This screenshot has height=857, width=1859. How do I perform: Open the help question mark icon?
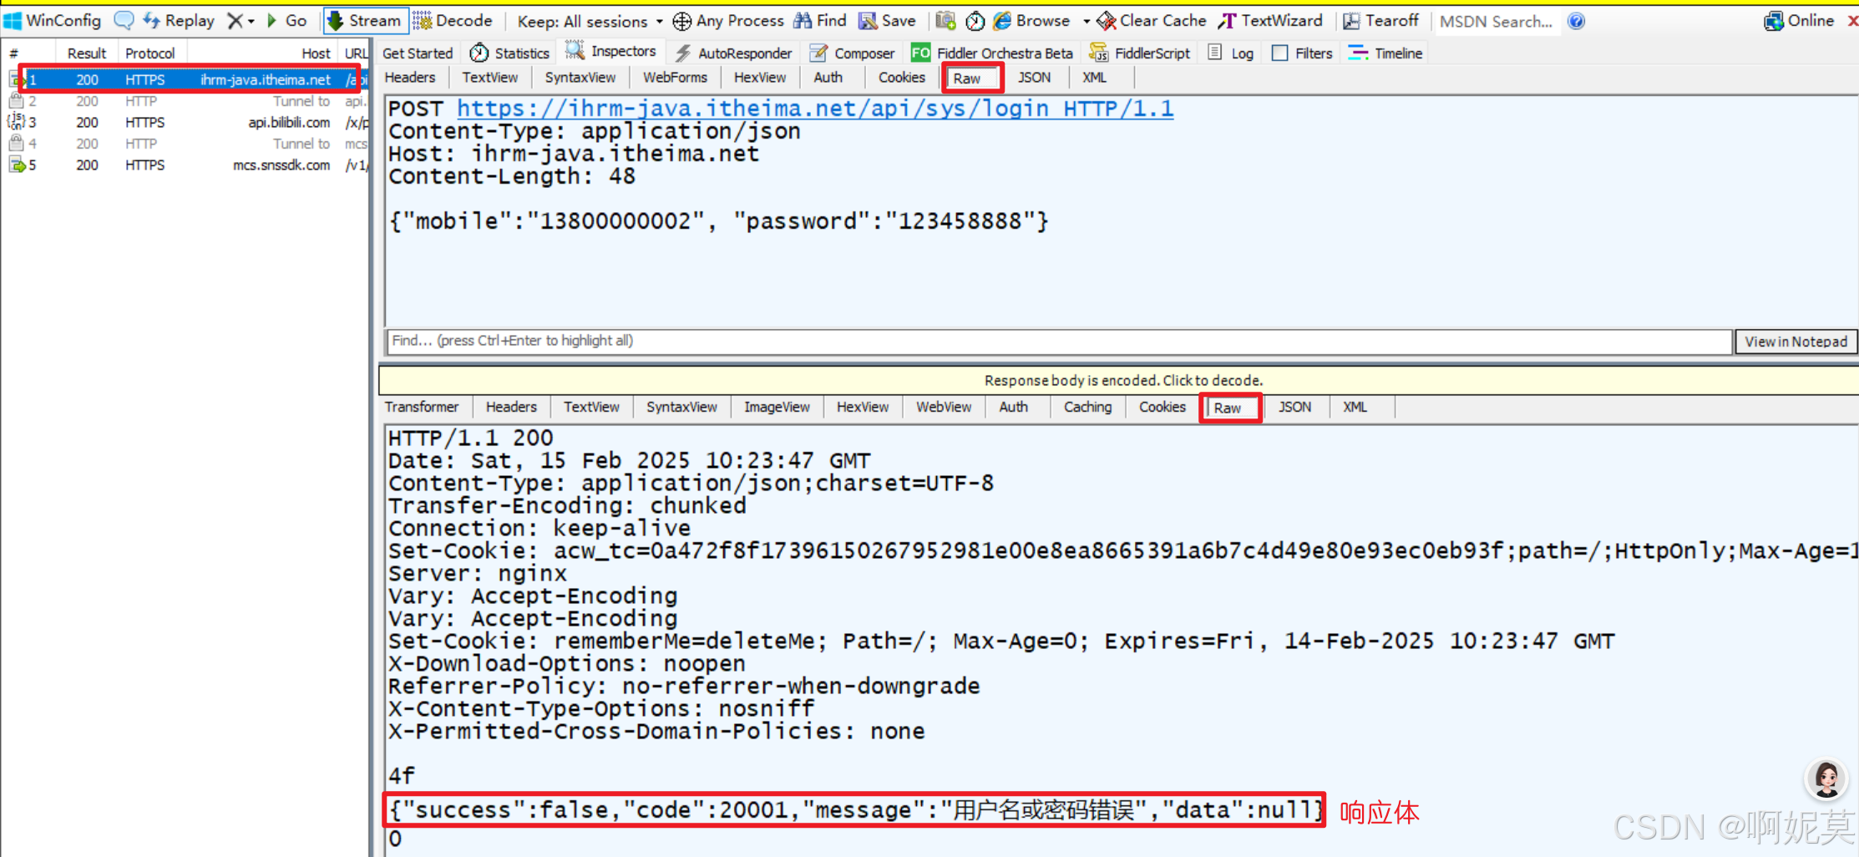point(1576,21)
